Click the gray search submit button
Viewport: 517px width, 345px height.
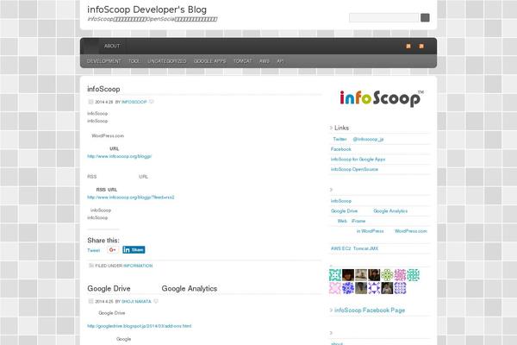click(x=425, y=17)
